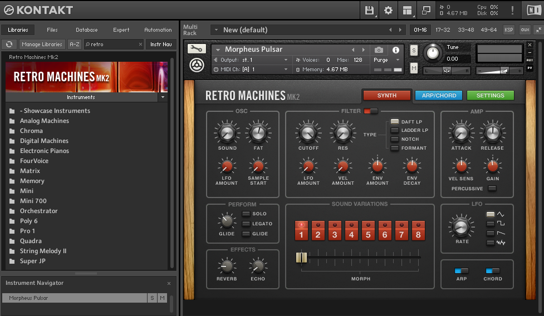Select FORMANT filter type
This screenshot has width=544, height=316.
[x=395, y=148]
